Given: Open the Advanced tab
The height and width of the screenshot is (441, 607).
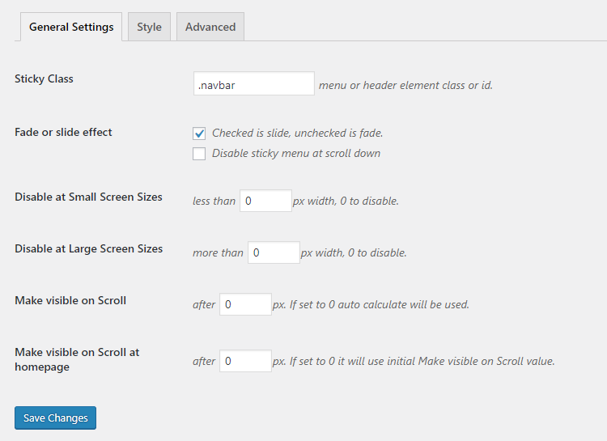Looking at the screenshot, I should [210, 27].
